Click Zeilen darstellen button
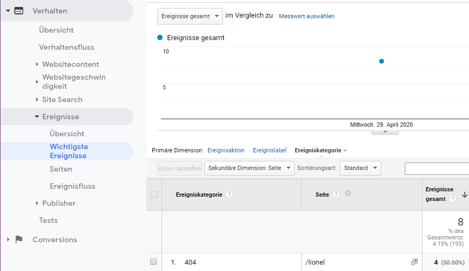The height and width of the screenshot is (271, 469). 179,168
